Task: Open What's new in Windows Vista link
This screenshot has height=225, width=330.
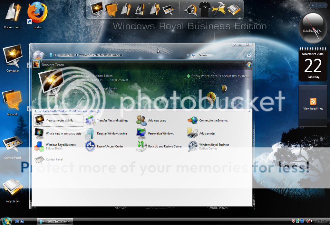Action: [63, 133]
